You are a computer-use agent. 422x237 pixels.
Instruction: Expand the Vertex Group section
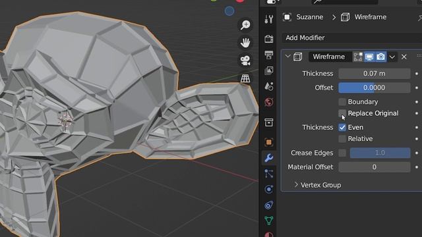pyautogui.click(x=296, y=185)
